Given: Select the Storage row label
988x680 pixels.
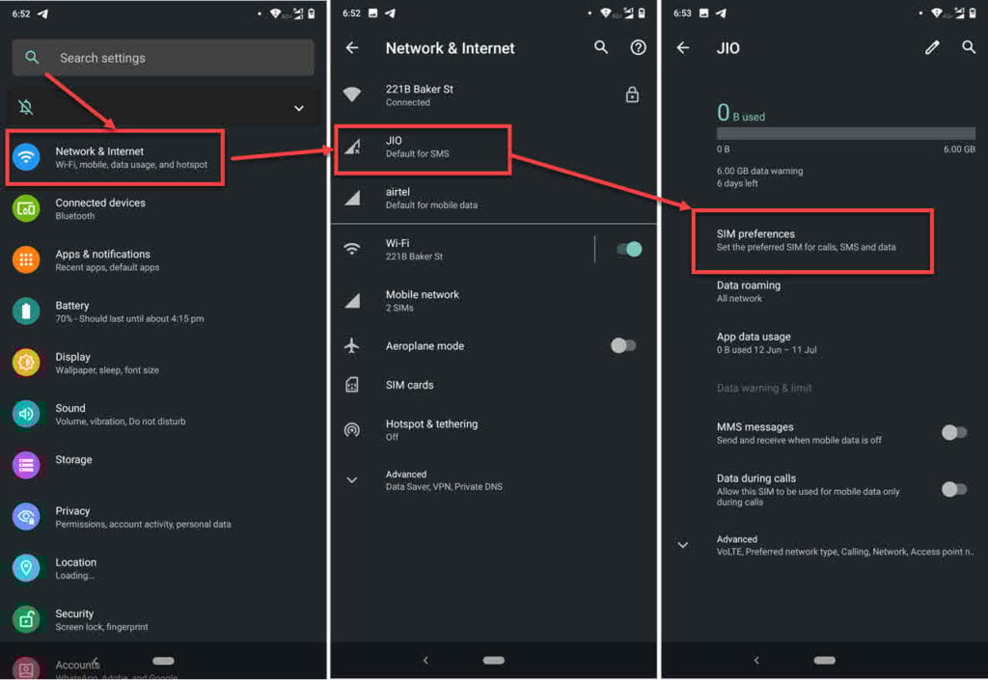Looking at the screenshot, I should point(73,460).
